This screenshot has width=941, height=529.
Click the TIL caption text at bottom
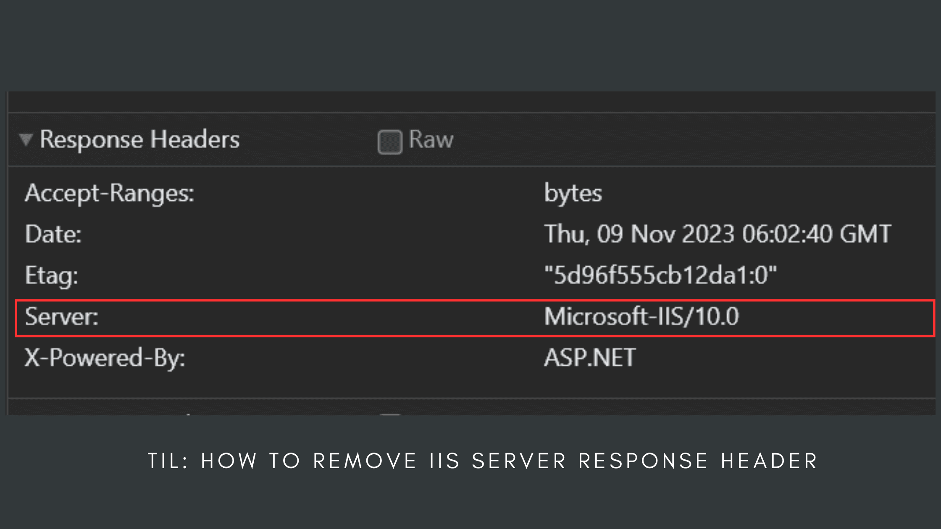click(x=470, y=461)
